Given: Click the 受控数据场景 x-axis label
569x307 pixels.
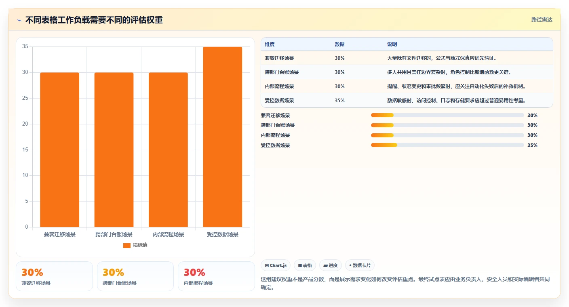Looking at the screenshot, I should point(223,234).
